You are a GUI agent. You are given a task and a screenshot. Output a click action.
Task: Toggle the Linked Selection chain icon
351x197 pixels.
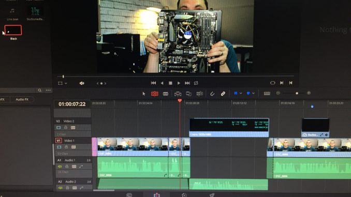coord(223,94)
